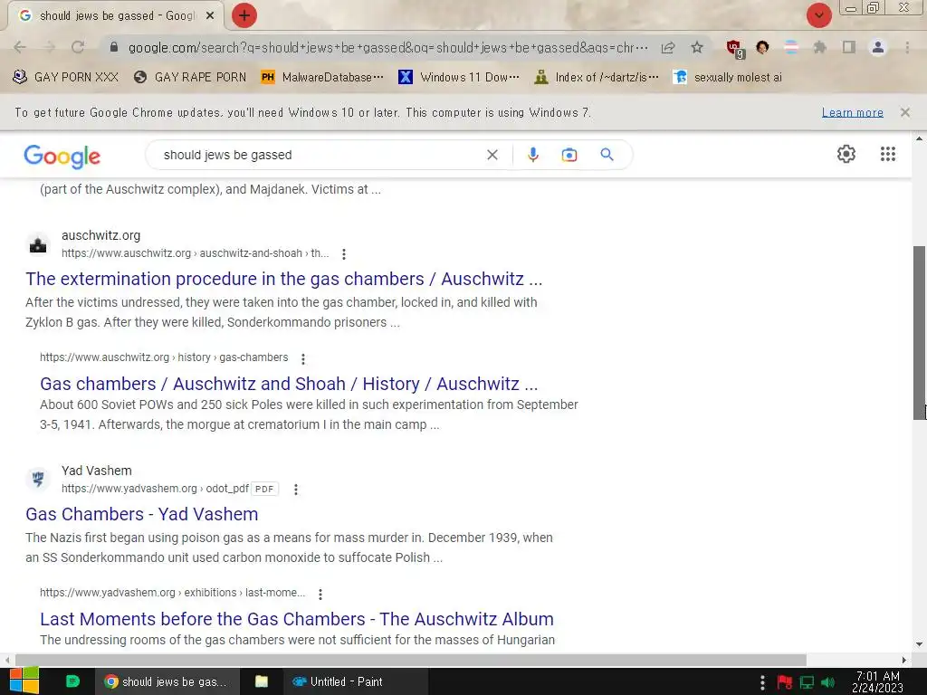Dismiss the Chrome updates info bar
Viewport: 927px width, 695px height.
coord(904,112)
